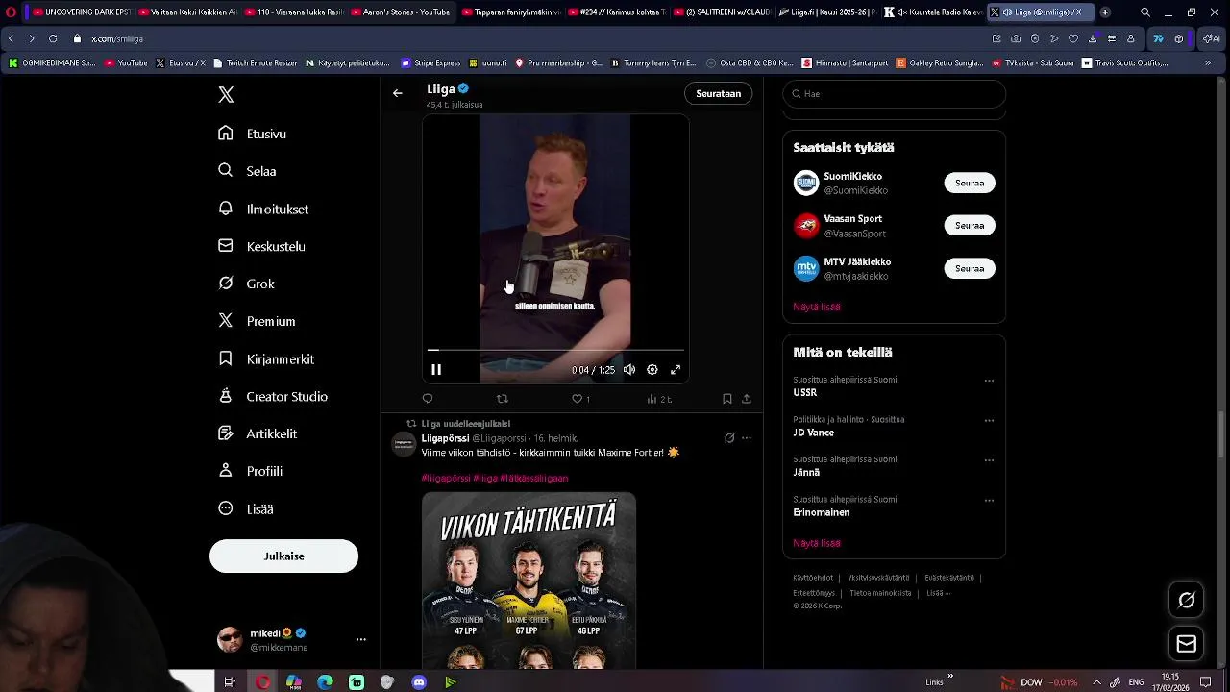Open floating Grok button
The height and width of the screenshot is (692, 1230).
1187,600
